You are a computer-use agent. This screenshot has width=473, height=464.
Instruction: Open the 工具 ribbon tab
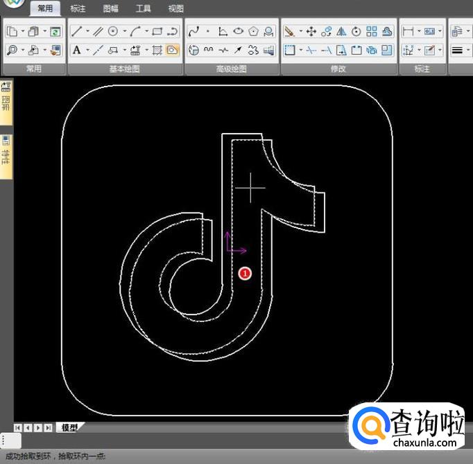143,9
